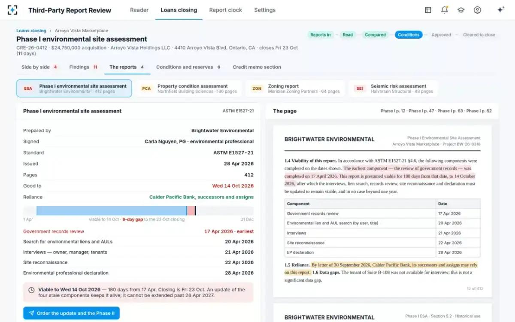Select Zoning report card

[295, 88]
